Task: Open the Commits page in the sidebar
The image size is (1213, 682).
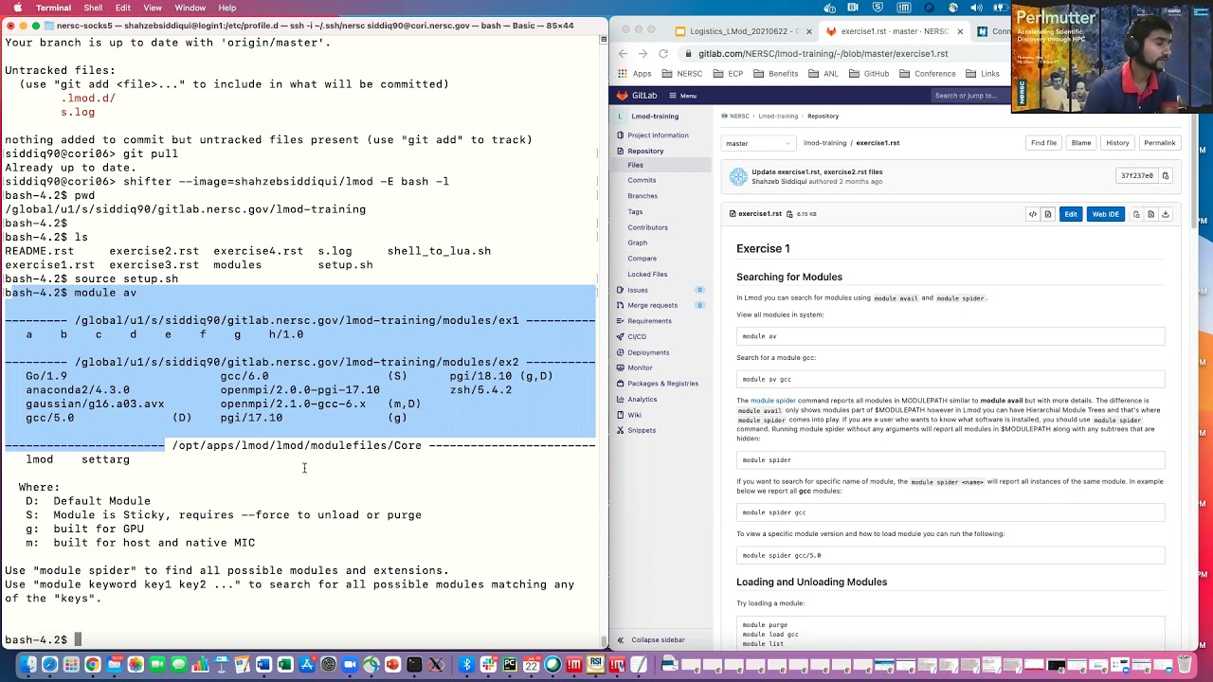Action: point(642,180)
